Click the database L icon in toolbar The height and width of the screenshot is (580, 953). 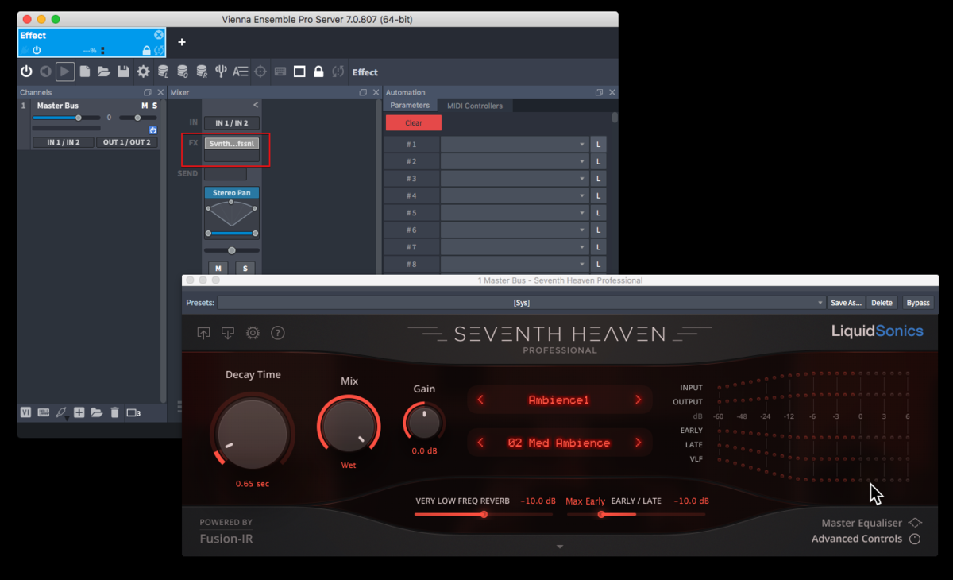[x=163, y=72]
